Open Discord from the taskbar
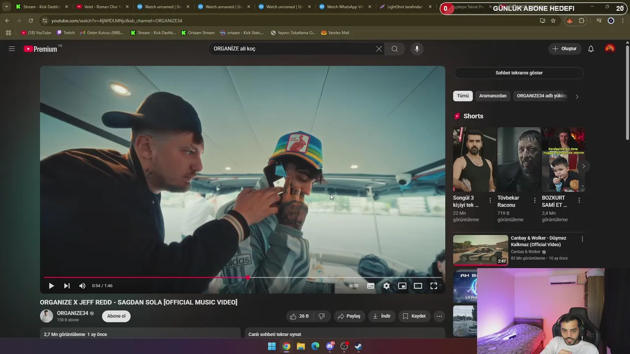The width and height of the screenshot is (630, 354). (x=330, y=346)
